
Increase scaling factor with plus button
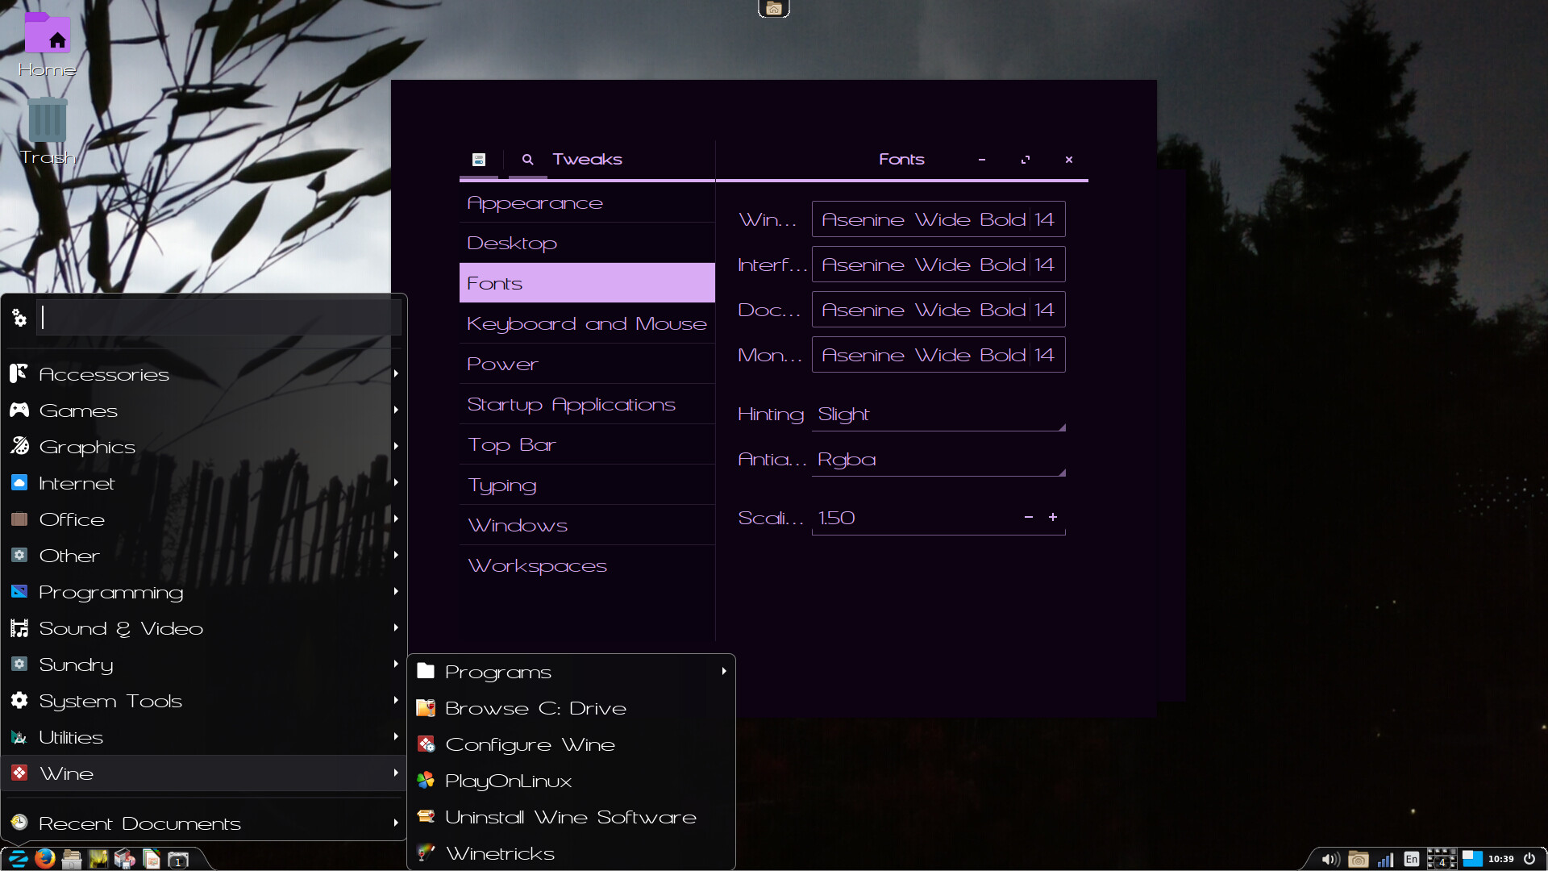pos(1053,517)
